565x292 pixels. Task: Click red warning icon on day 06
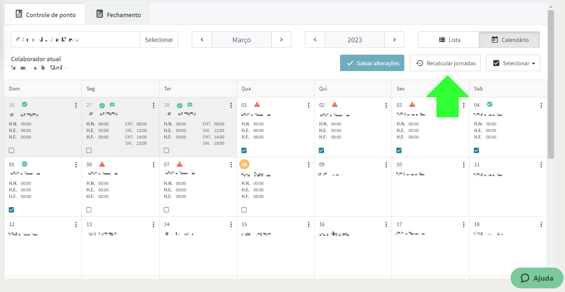pyautogui.click(x=102, y=164)
